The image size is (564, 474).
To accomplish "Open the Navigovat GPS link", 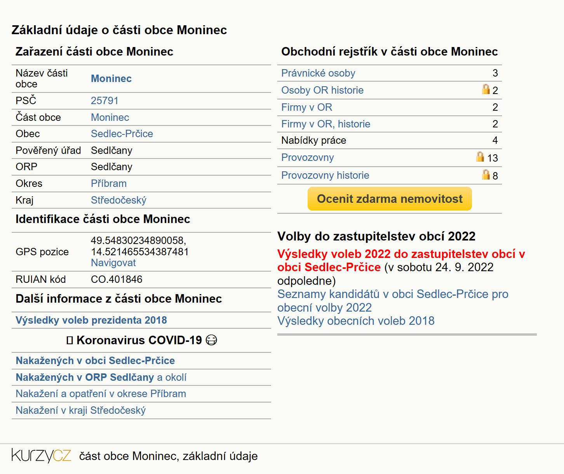I will click(x=113, y=263).
